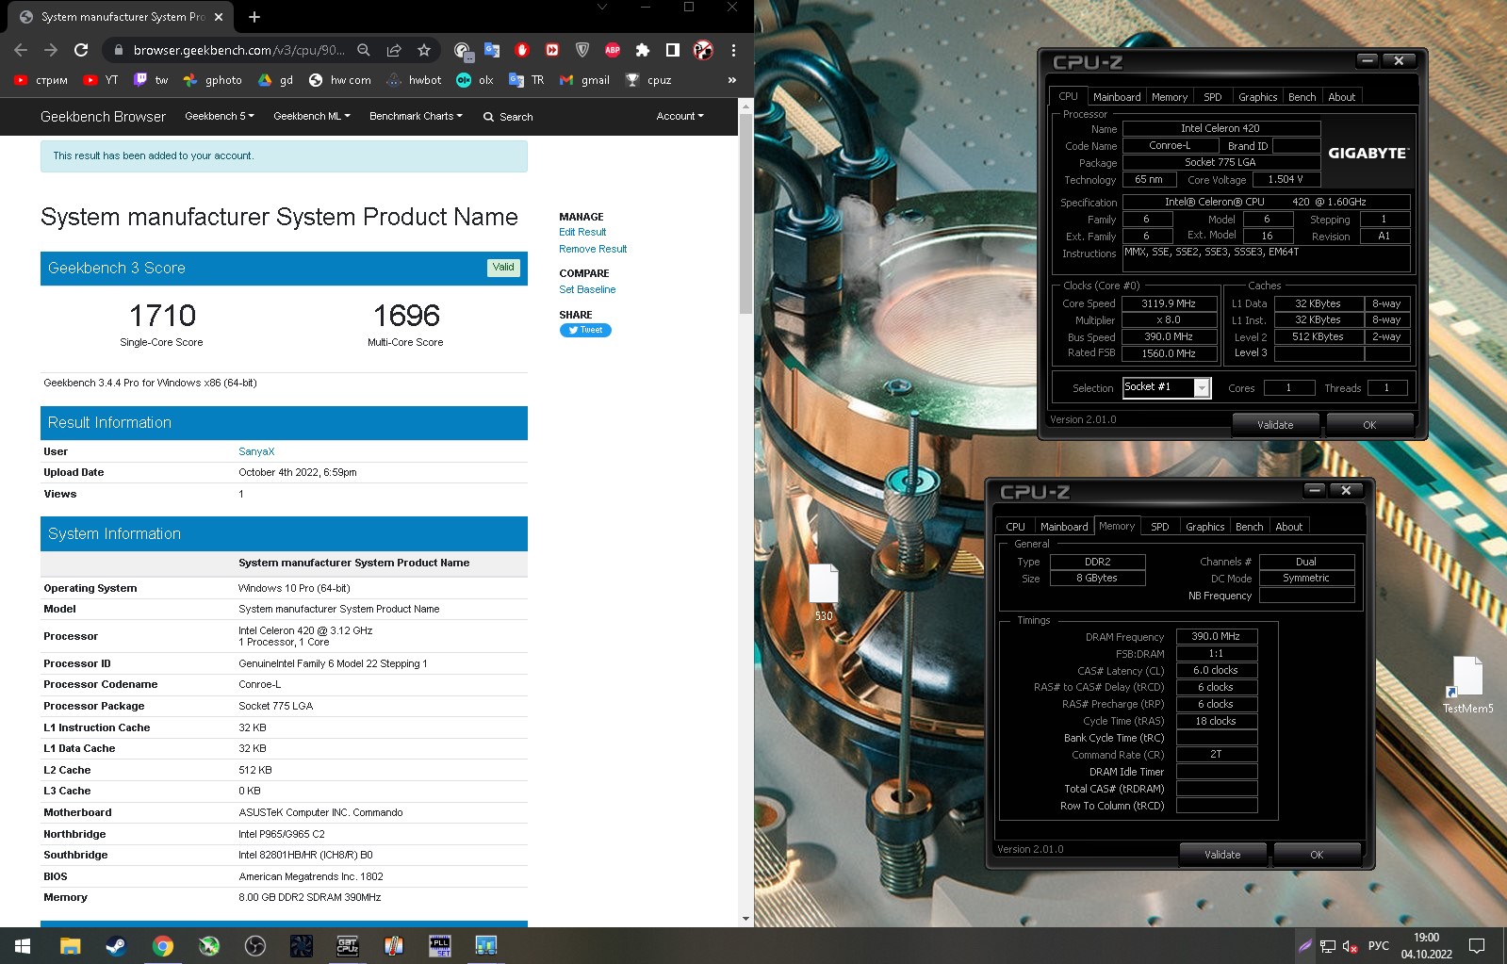Open the gmail bookmark
This screenshot has width=1507, height=964.
tap(585, 80)
